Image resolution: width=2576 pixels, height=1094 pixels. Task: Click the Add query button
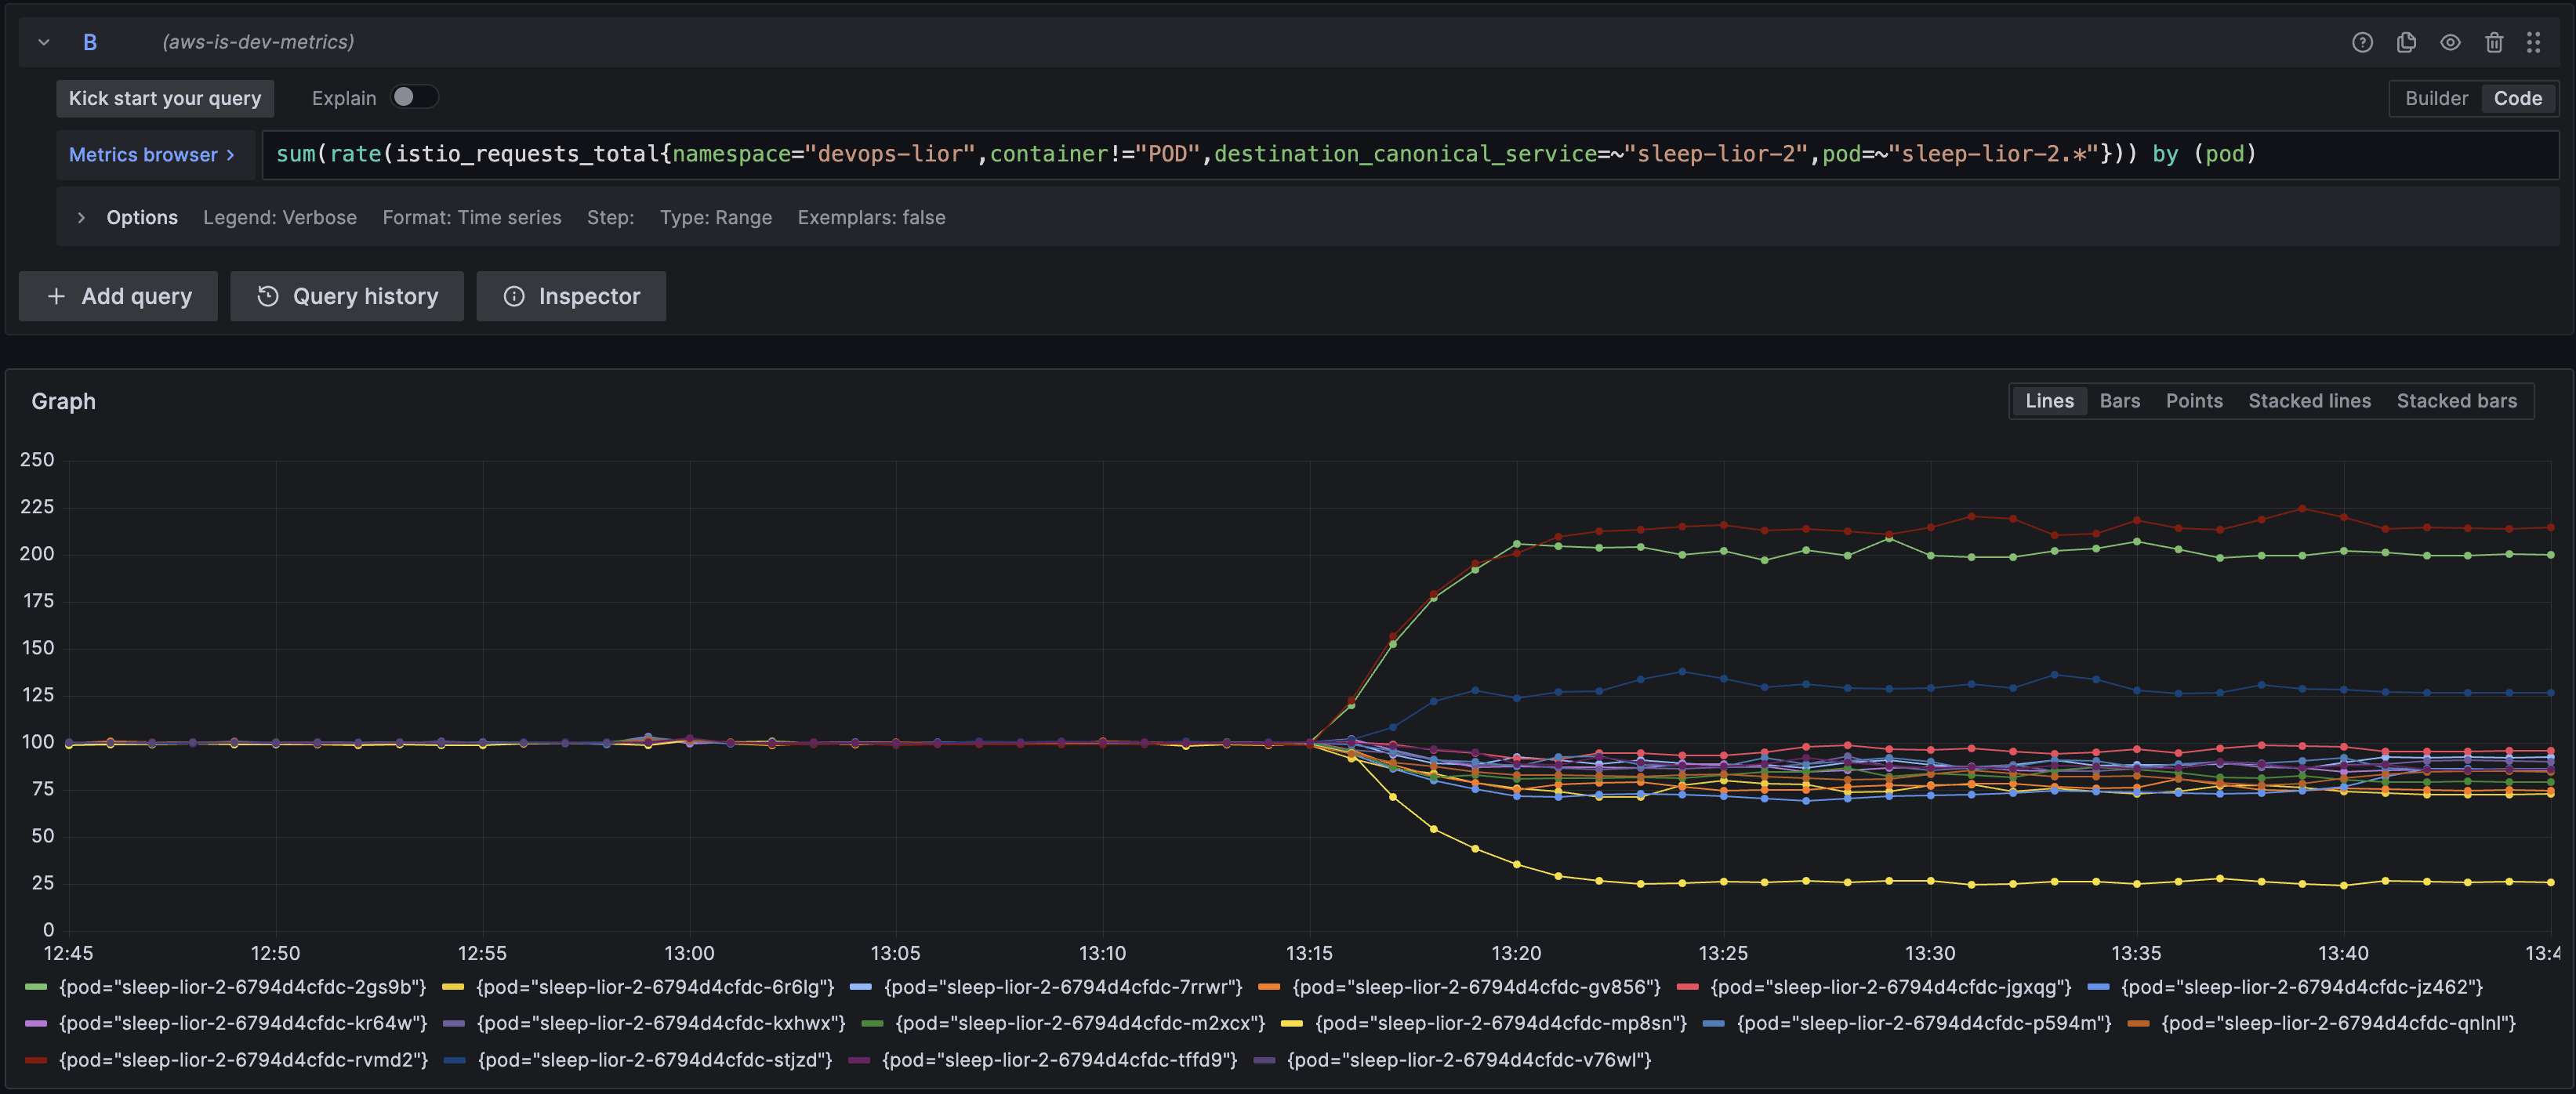[118, 296]
